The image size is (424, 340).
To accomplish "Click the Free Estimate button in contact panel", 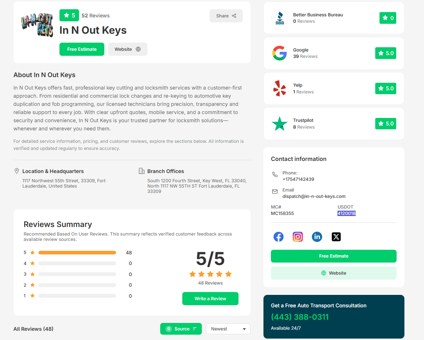I will click(x=334, y=256).
